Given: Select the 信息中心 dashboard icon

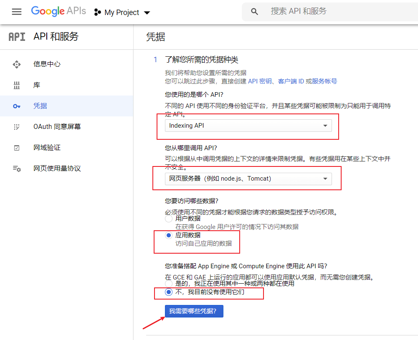Looking at the screenshot, I should [x=17, y=64].
